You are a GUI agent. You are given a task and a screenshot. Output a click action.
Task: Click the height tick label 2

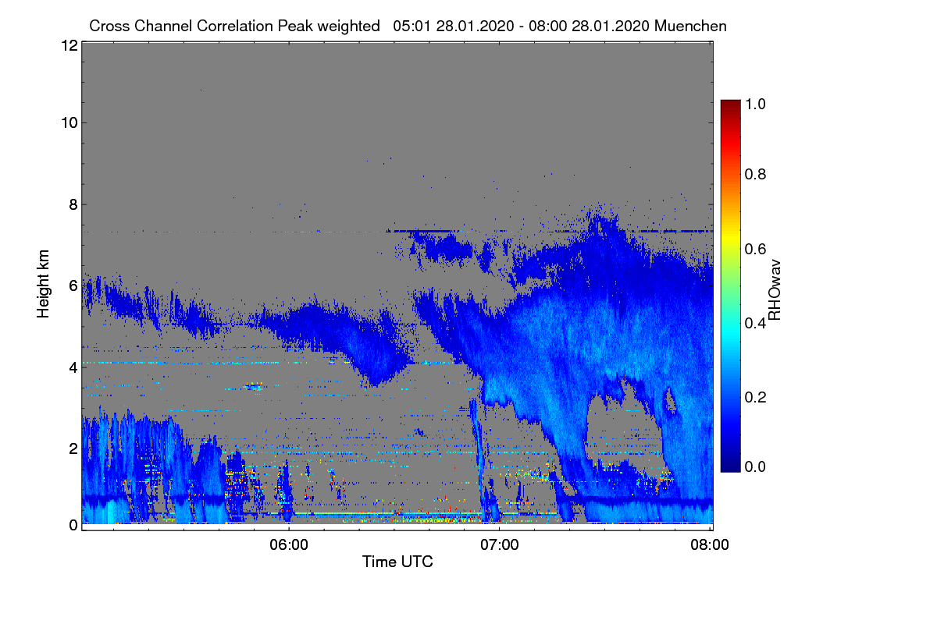(73, 448)
